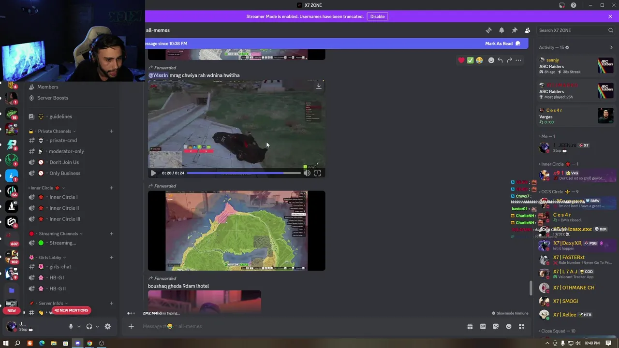Open the Windows Start menu
This screenshot has width=619, height=348.
(6, 343)
